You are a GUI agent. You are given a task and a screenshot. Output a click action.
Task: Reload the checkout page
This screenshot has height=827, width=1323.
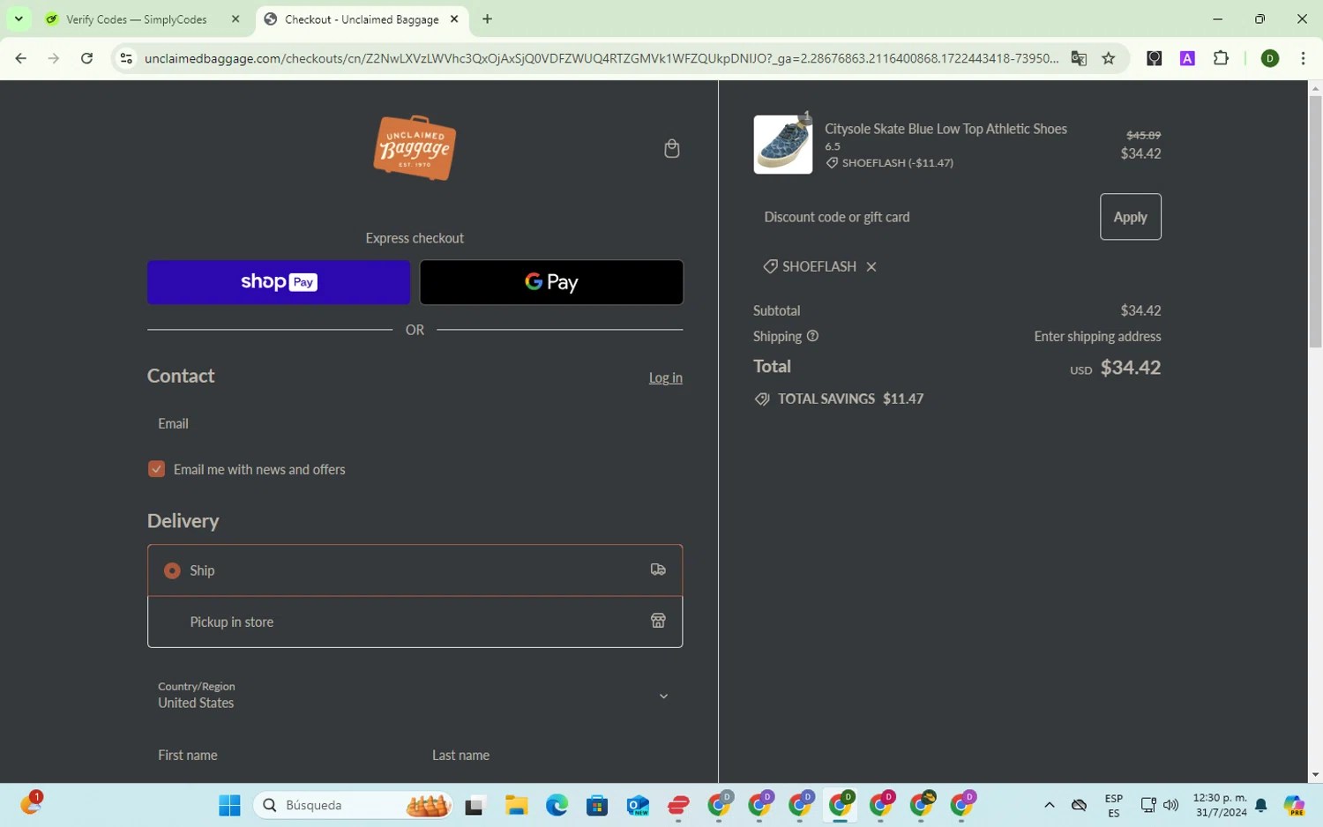click(86, 58)
